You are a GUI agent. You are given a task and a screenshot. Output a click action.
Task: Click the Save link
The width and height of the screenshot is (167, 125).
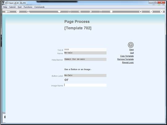[x=132, y=50]
